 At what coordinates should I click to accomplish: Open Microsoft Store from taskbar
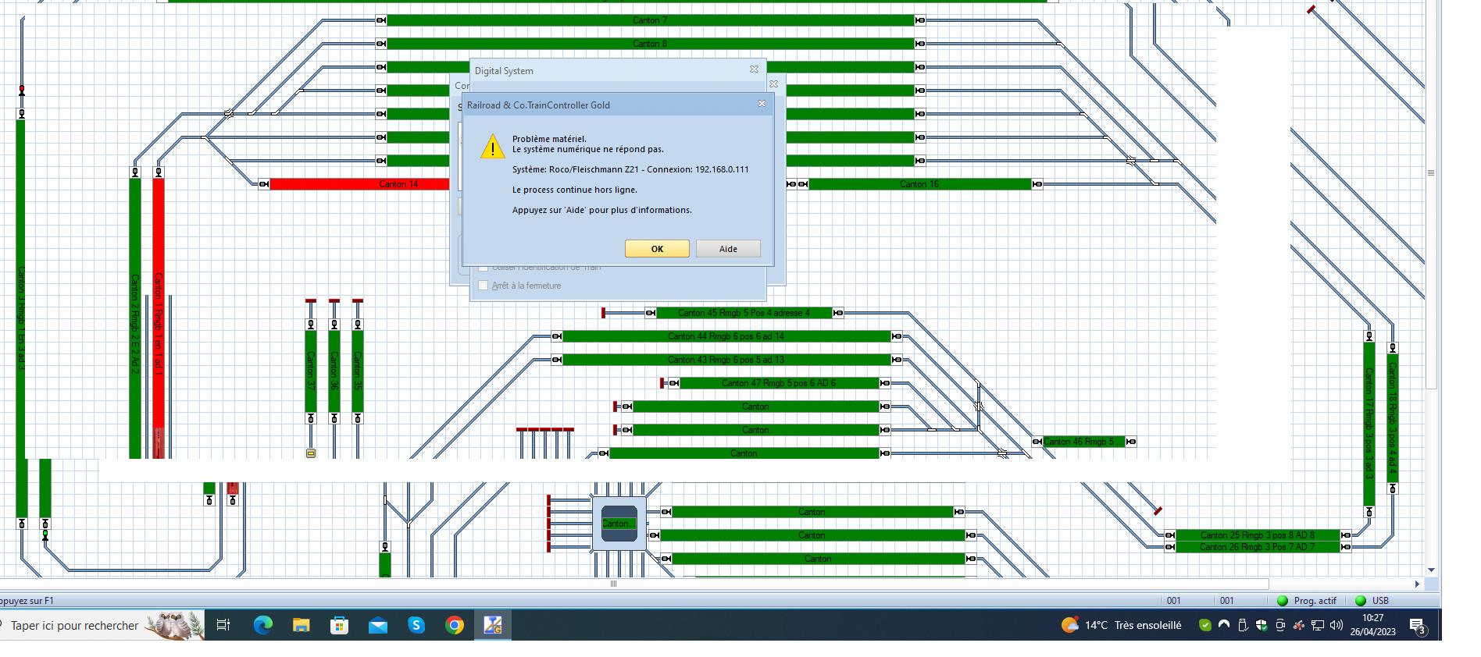coord(339,625)
